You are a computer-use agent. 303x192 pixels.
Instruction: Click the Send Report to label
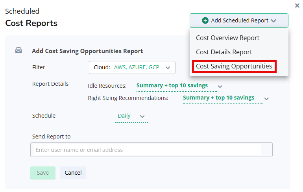(x=52, y=137)
